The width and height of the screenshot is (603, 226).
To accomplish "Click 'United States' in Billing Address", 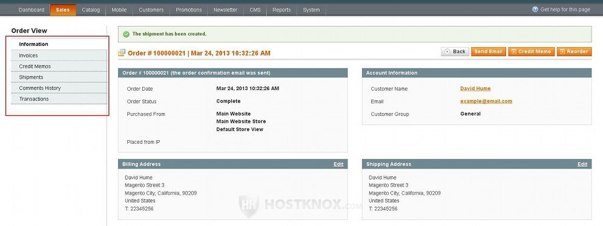I will [140, 201].
